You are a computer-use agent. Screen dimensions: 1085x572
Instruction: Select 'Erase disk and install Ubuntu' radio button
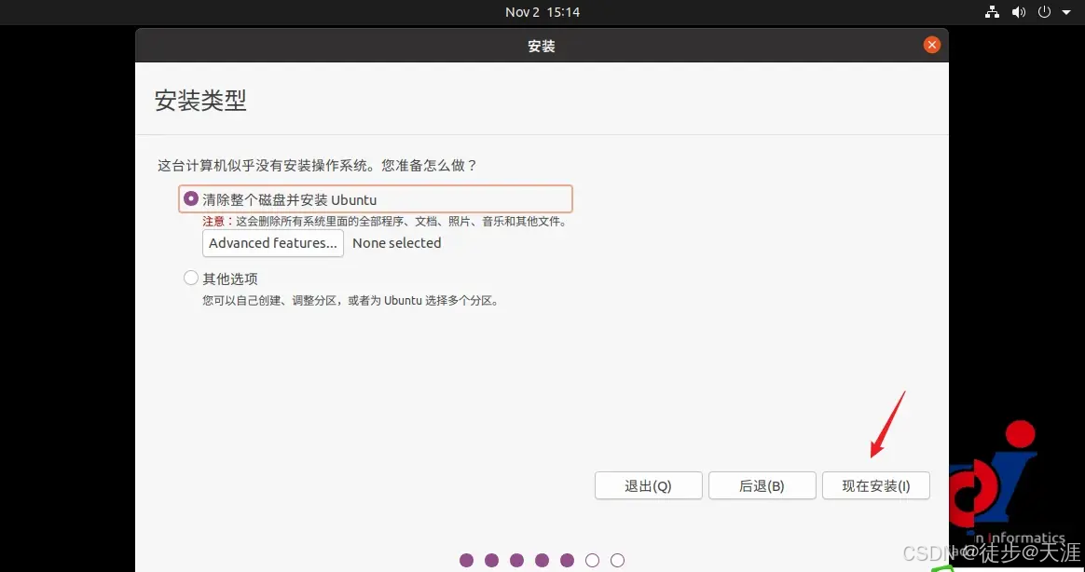tap(190, 199)
